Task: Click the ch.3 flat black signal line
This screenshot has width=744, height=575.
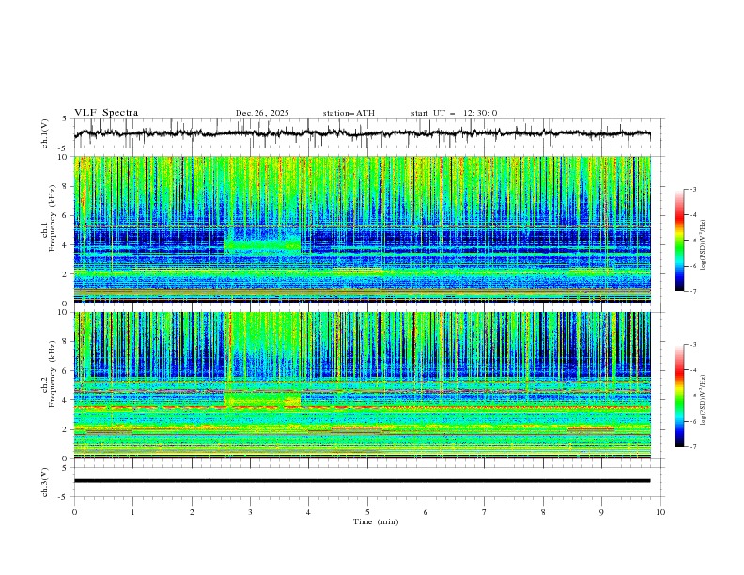Action: pos(362,481)
